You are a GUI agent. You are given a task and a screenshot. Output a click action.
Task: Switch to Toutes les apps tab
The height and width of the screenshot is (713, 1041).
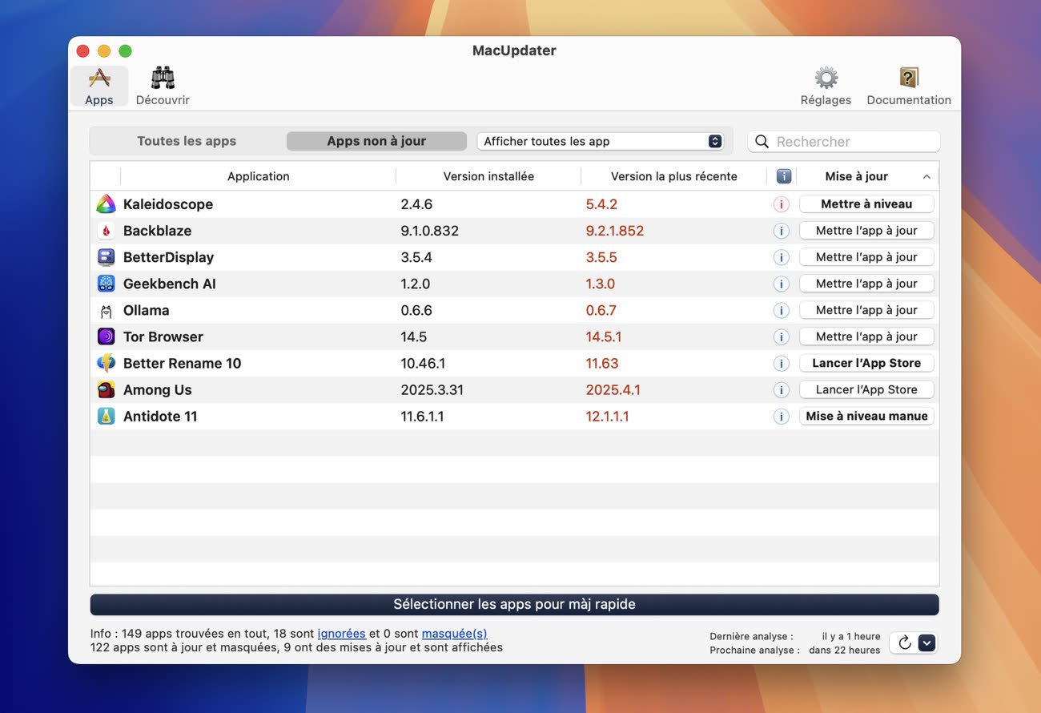[x=187, y=141]
